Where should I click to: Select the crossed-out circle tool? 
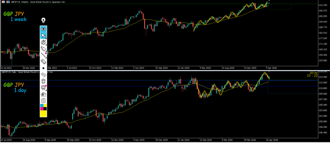tap(43, 42)
